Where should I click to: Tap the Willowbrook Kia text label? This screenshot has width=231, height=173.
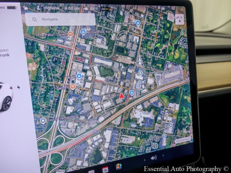[x=99, y=32]
